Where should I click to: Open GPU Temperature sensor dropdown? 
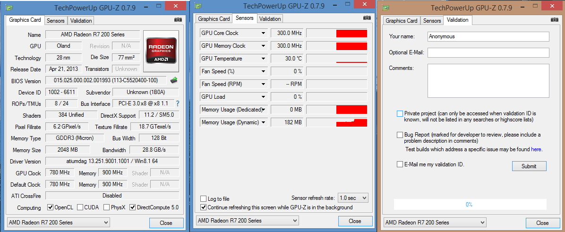[x=264, y=59]
